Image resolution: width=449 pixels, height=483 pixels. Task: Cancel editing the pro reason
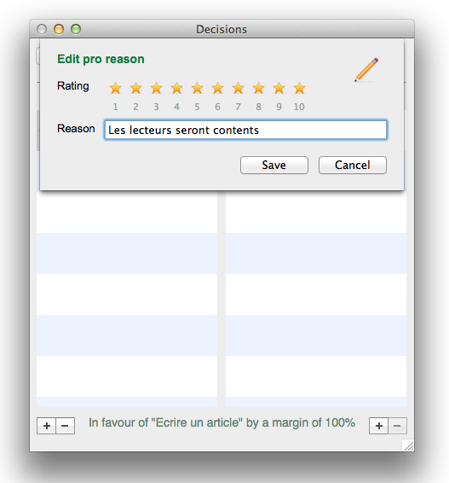point(353,165)
